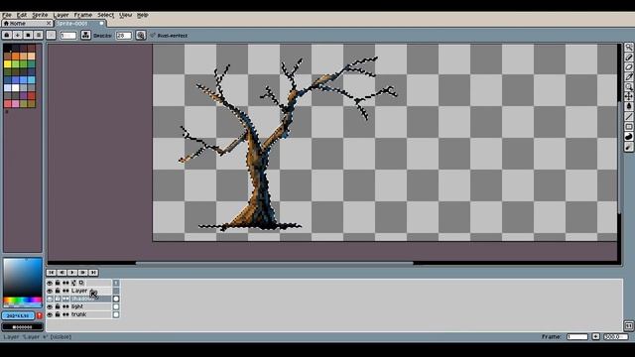Select the Rectangle tool
Viewport: 635px width, 357px height.
(x=628, y=127)
